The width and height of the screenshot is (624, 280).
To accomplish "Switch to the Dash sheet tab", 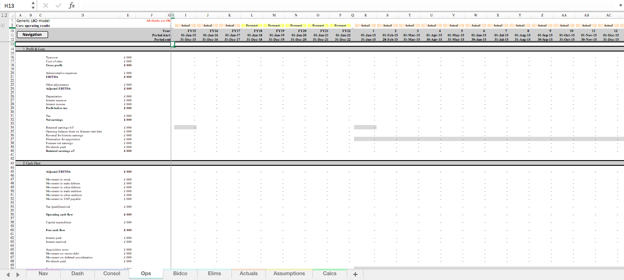I will 77,274.
